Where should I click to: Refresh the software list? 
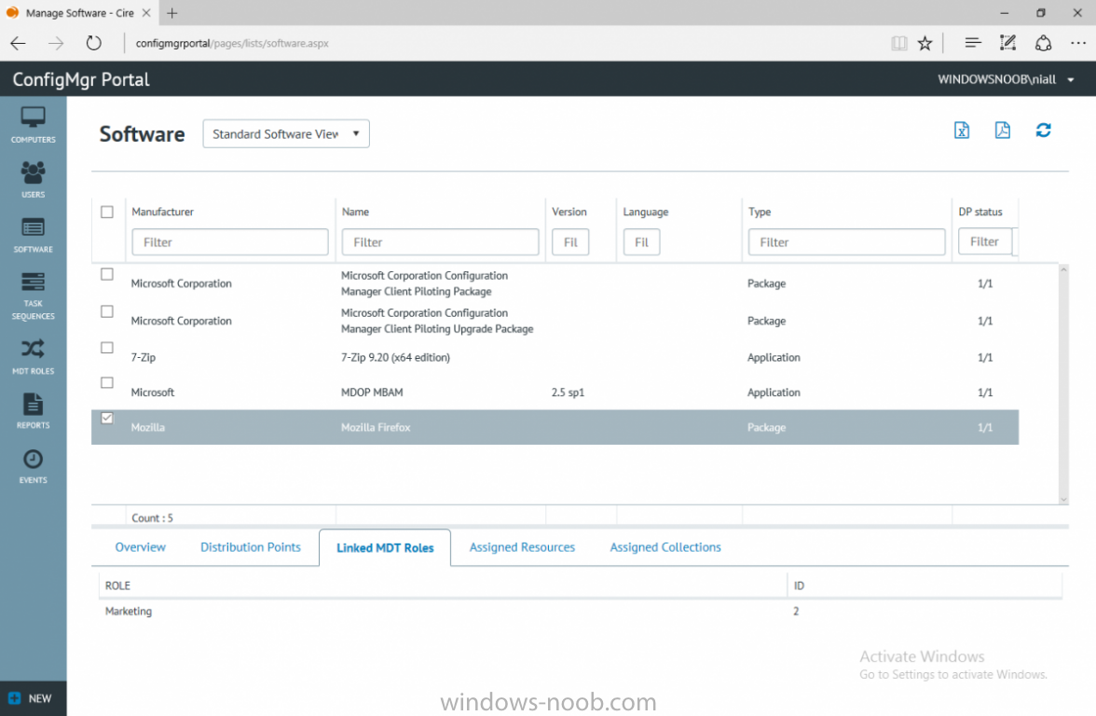tap(1043, 131)
